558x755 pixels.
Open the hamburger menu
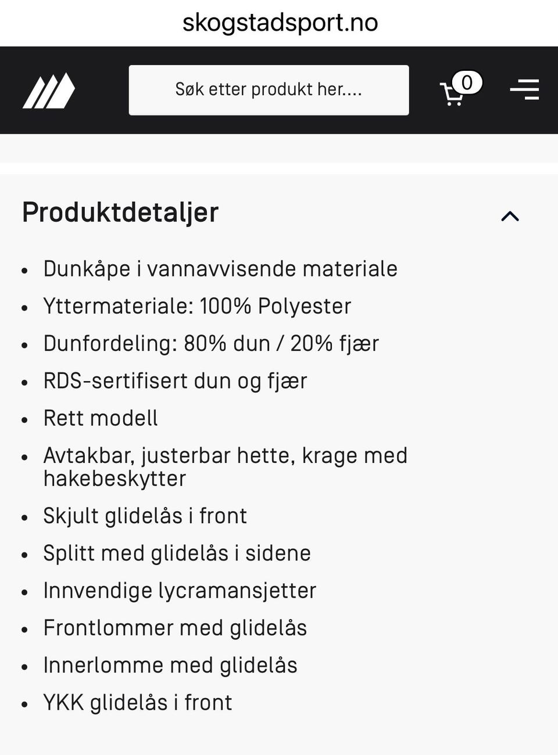[x=524, y=90]
